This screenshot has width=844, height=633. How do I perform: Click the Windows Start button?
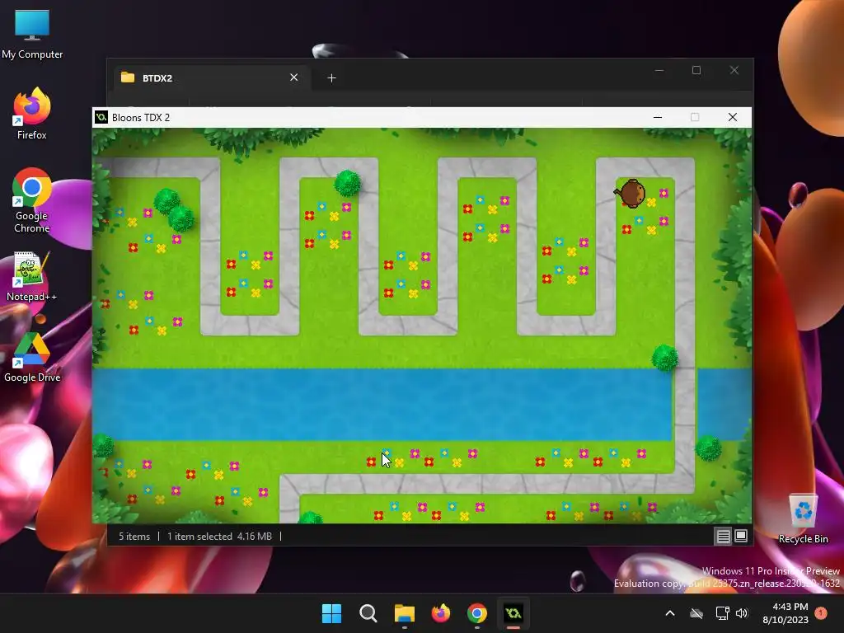[331, 613]
